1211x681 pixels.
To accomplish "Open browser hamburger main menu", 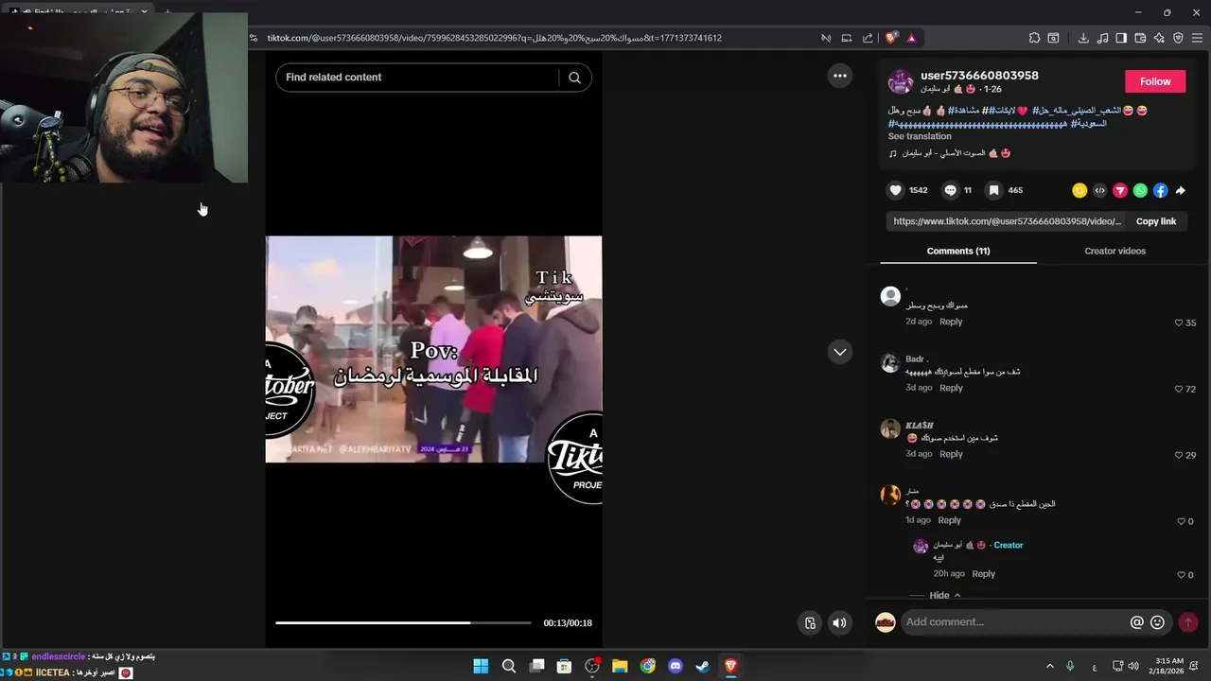I will pos(1197,38).
